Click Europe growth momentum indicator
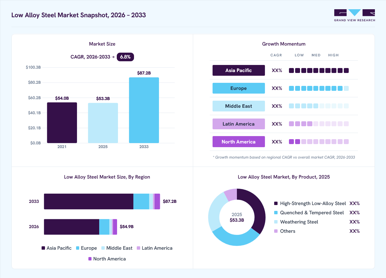 tap(319, 88)
